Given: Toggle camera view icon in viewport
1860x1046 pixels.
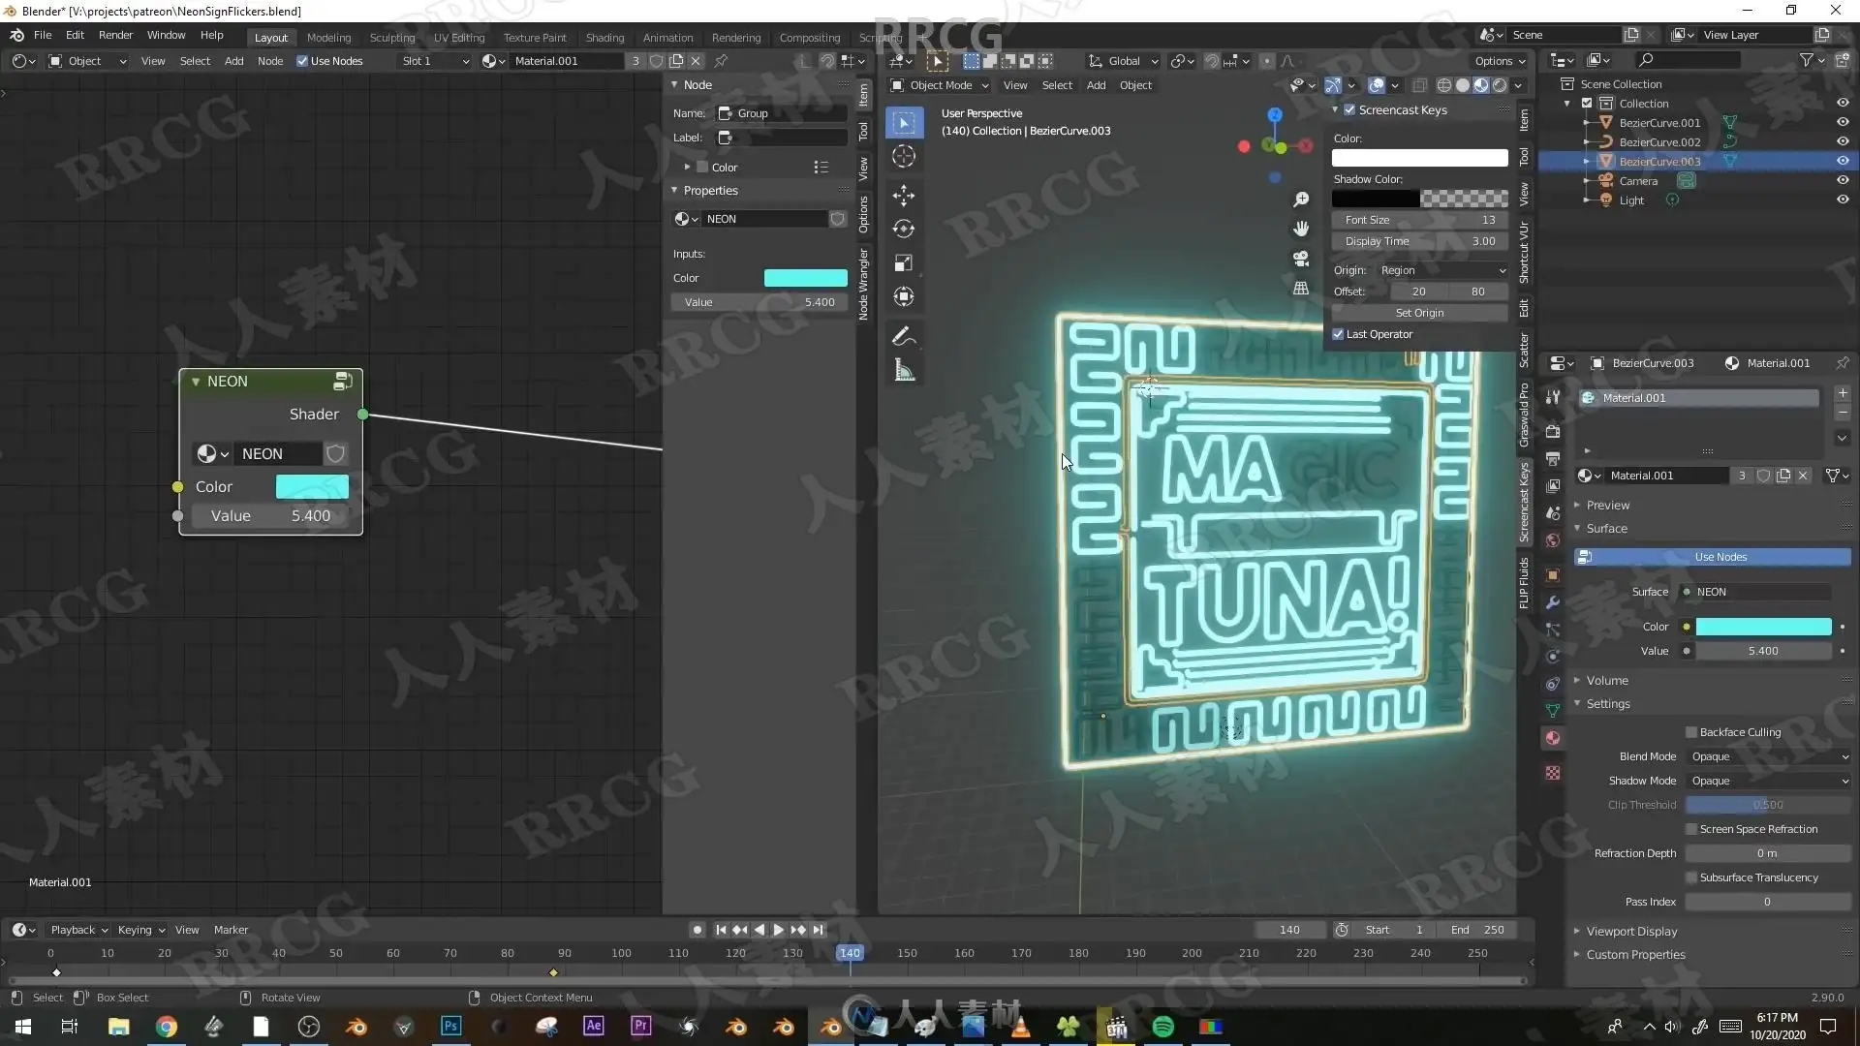Looking at the screenshot, I should pyautogui.click(x=1301, y=259).
